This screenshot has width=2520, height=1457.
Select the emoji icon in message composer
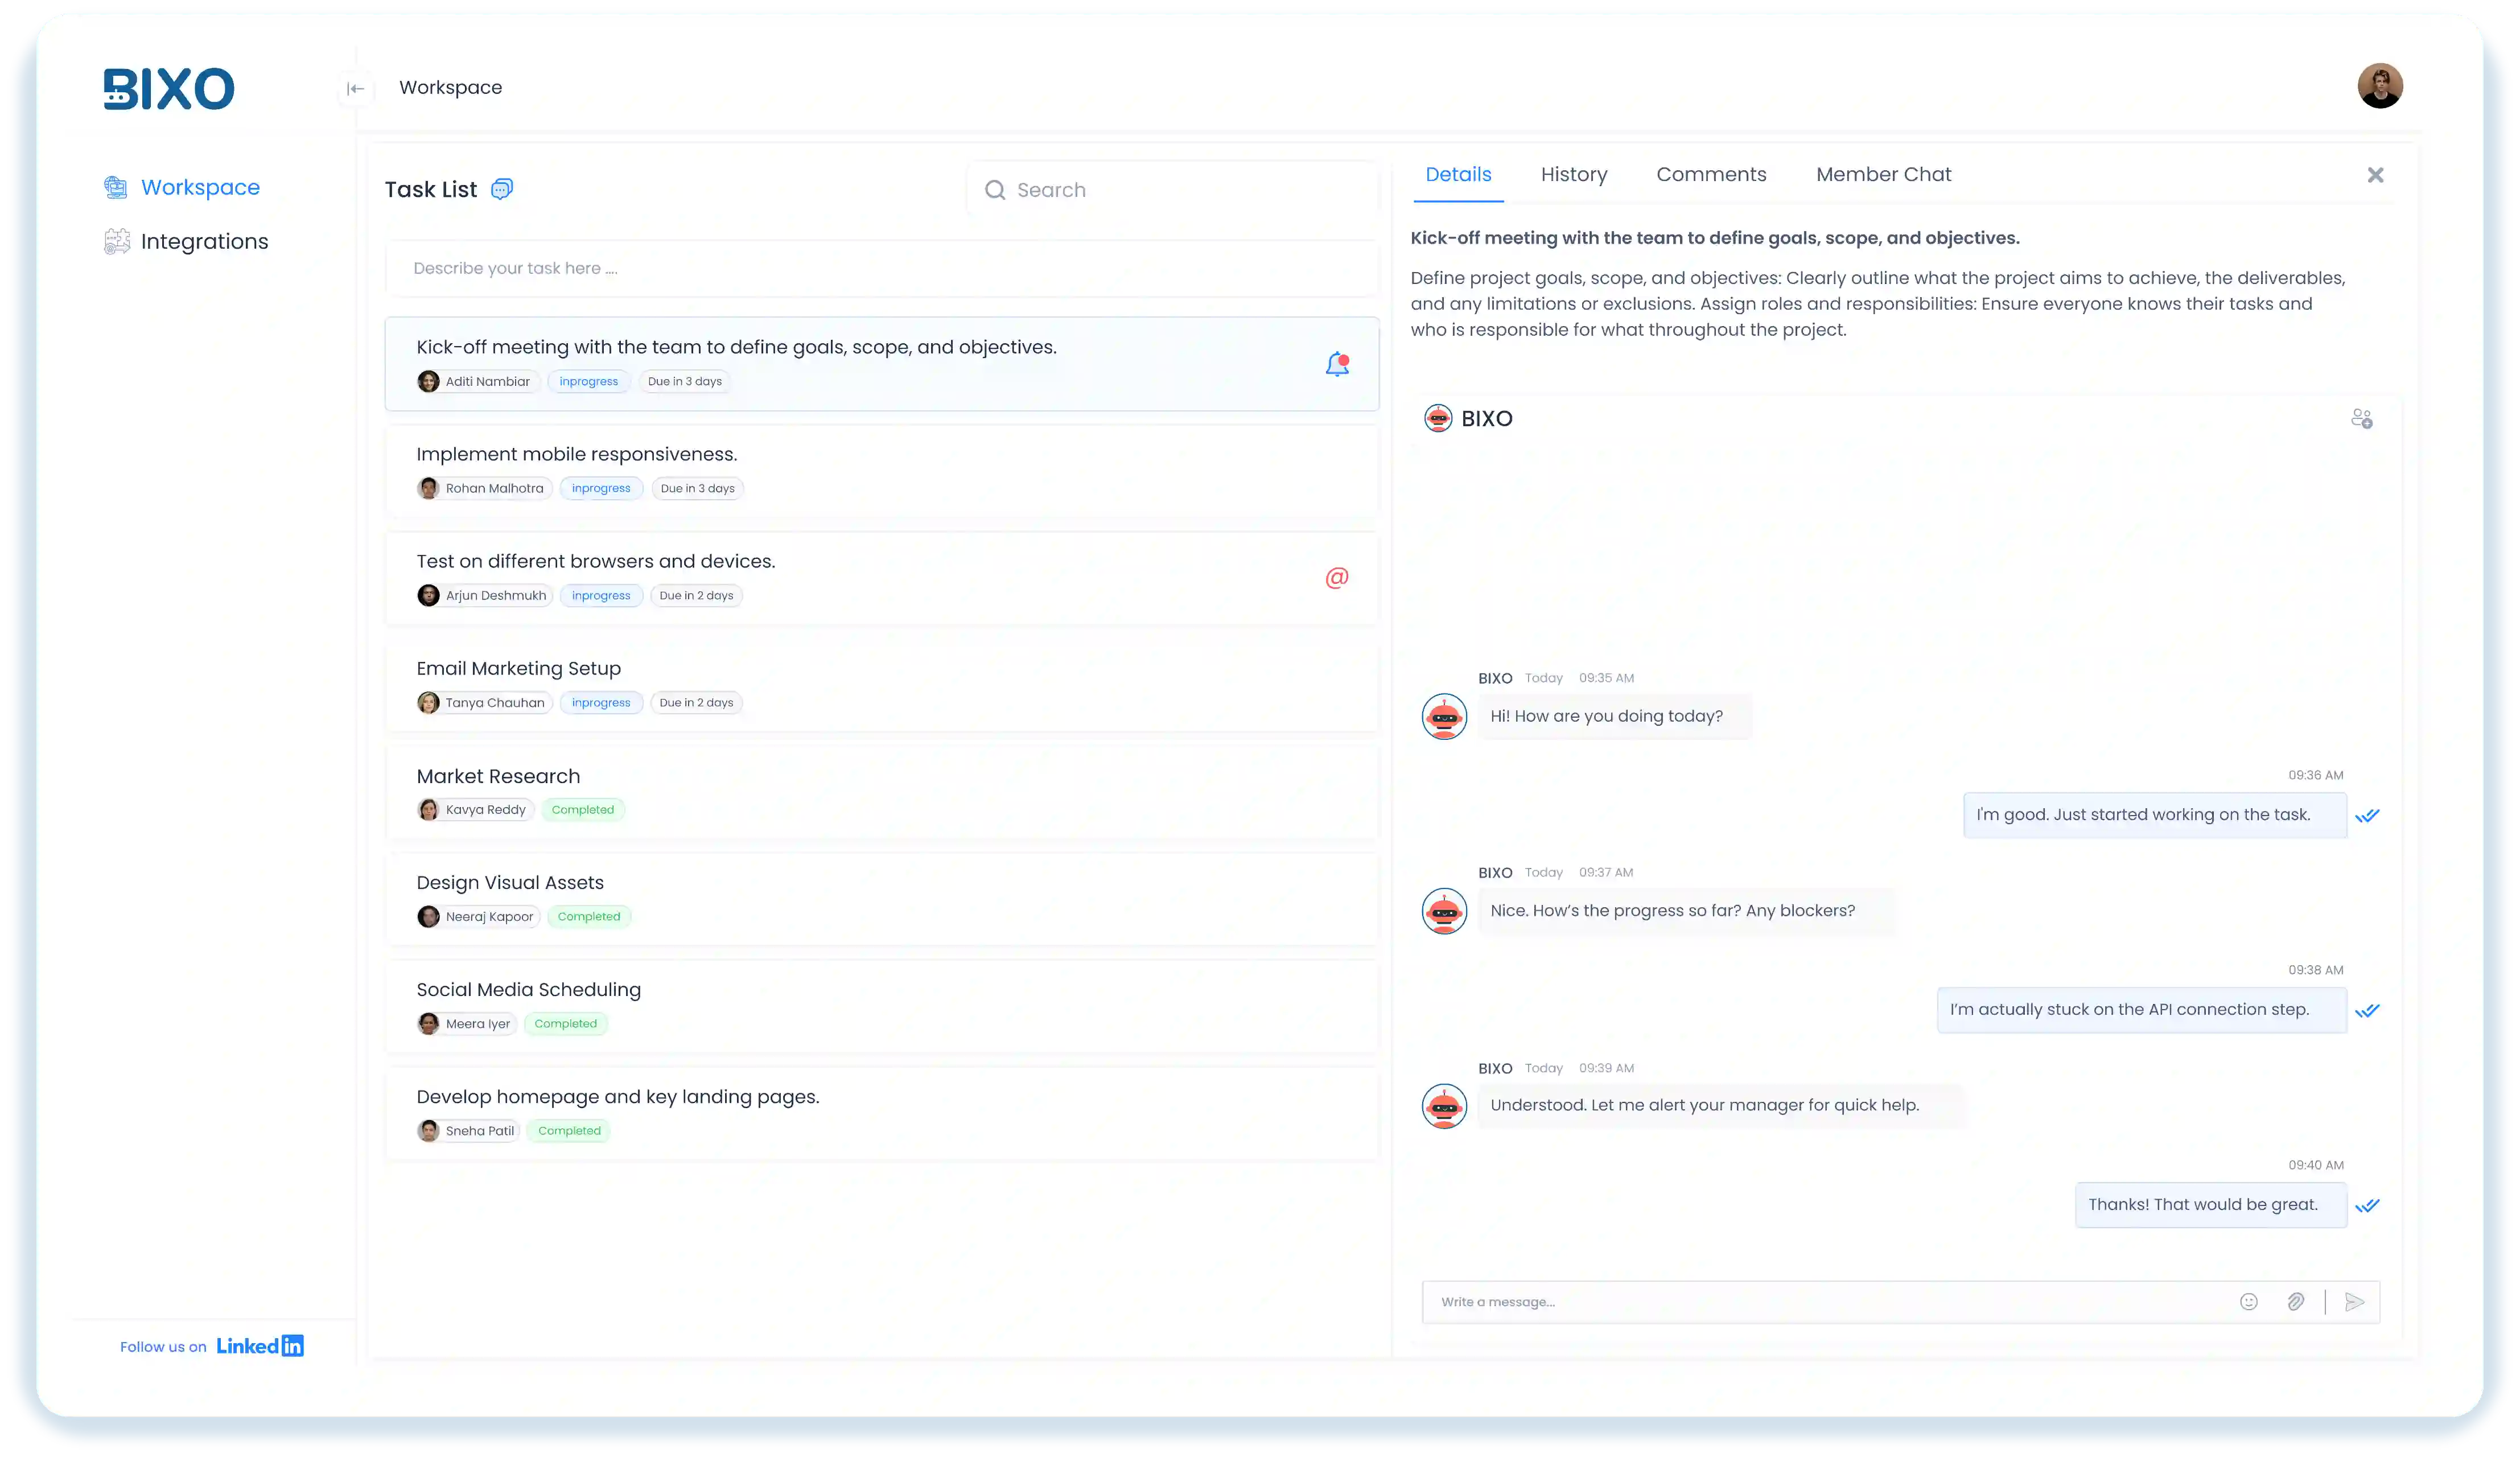[x=2249, y=1301]
